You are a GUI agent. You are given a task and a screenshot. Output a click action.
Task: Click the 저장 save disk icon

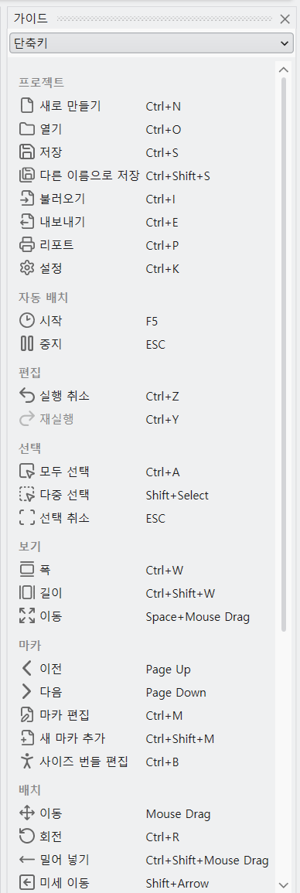coord(27,152)
